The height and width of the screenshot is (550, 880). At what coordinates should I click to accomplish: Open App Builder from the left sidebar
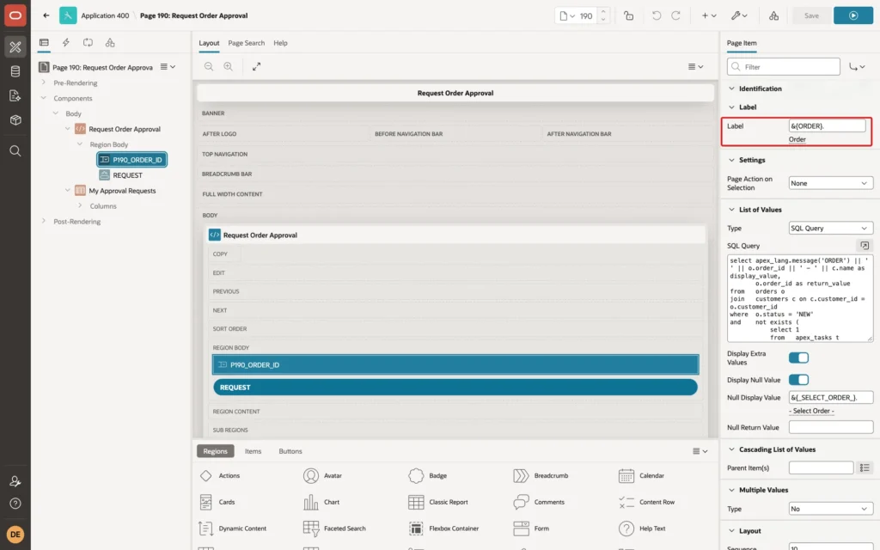[x=15, y=47]
